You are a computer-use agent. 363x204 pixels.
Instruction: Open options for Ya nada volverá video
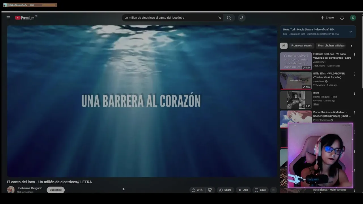click(x=354, y=54)
